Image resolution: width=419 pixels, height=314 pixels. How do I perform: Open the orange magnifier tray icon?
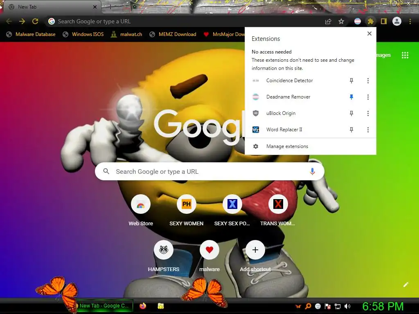308,306
